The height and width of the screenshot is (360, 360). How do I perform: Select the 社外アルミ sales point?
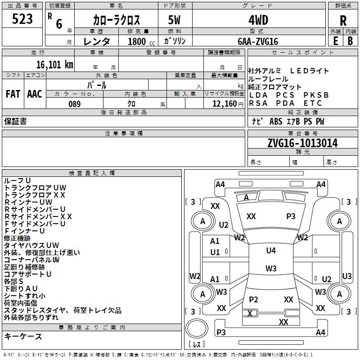click(x=265, y=71)
